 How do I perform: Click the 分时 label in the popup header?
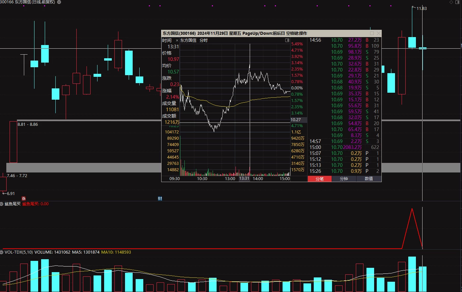coord(204,40)
